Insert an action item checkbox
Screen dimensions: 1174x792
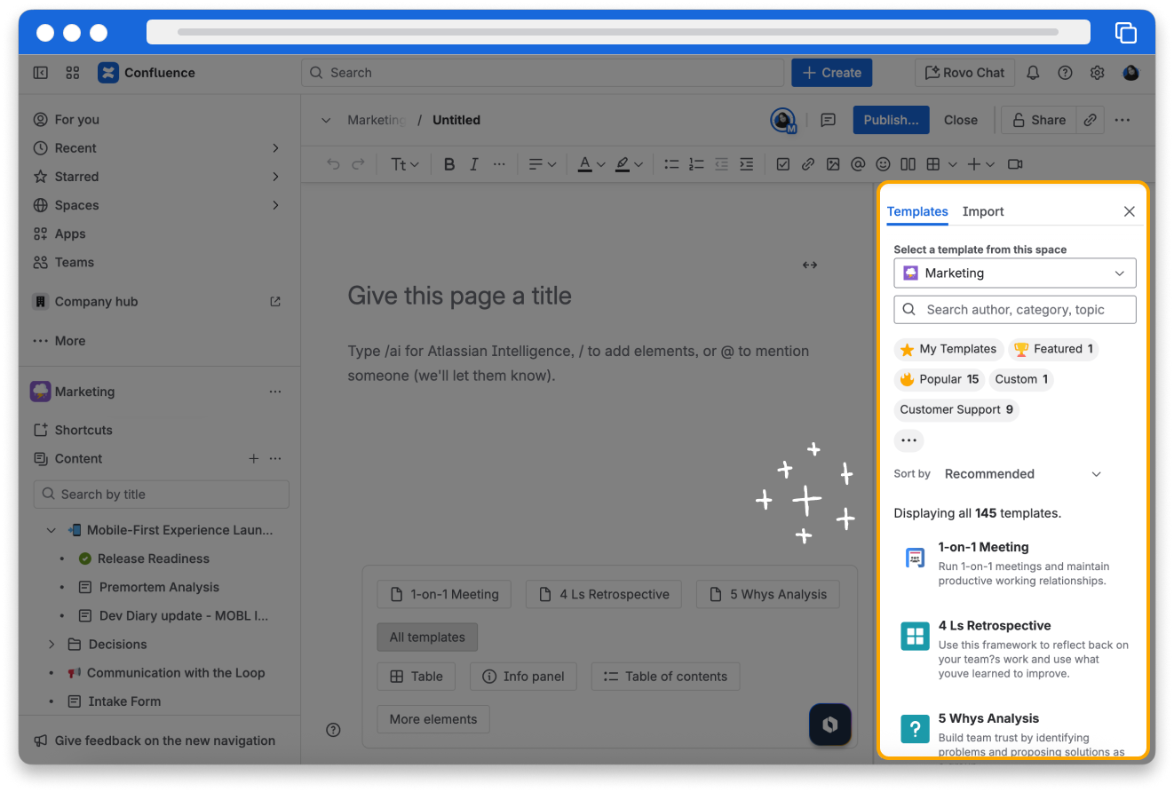point(782,164)
